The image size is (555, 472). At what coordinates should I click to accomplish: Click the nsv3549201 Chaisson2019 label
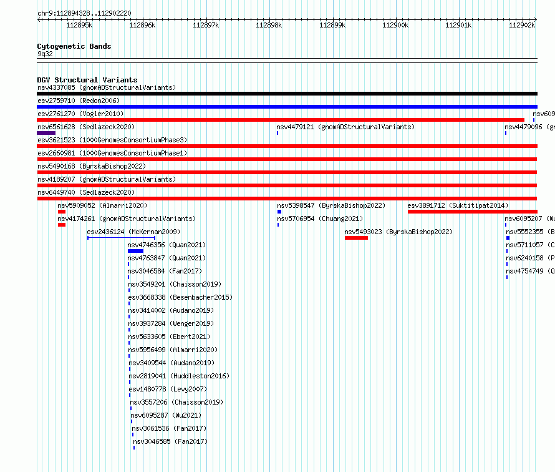[x=175, y=284]
